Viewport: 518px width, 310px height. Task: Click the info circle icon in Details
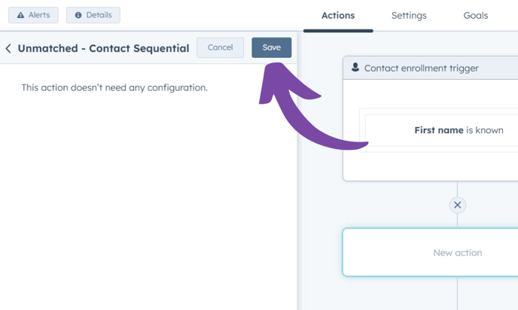tap(78, 15)
